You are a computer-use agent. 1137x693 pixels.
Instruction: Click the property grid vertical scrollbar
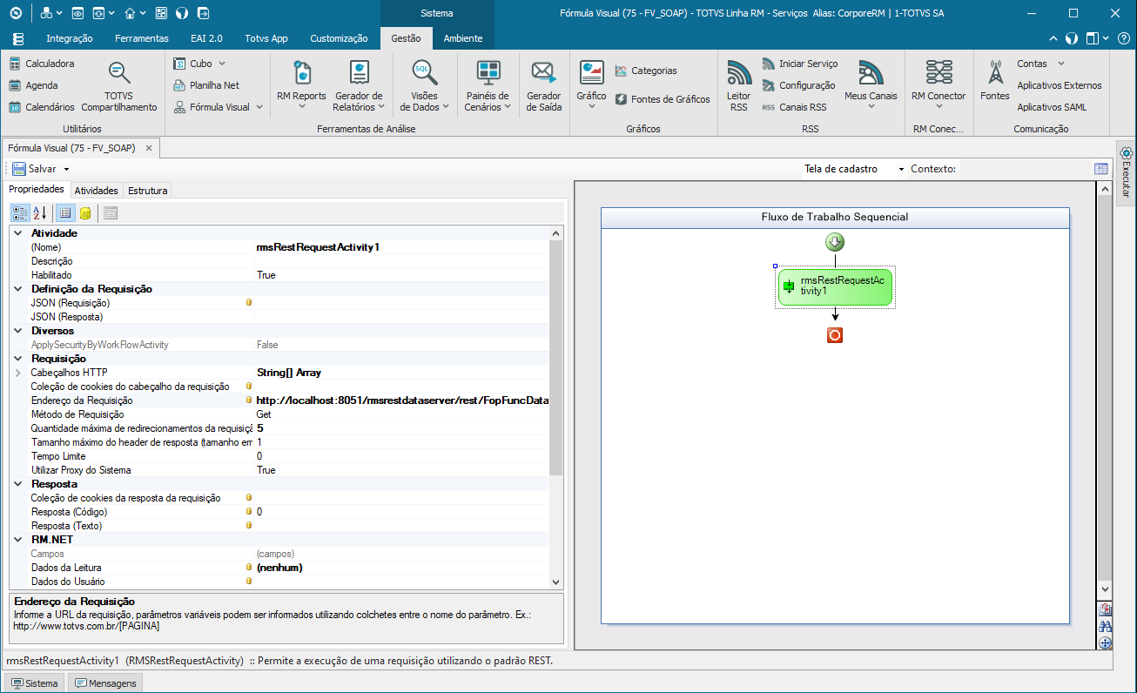click(556, 407)
